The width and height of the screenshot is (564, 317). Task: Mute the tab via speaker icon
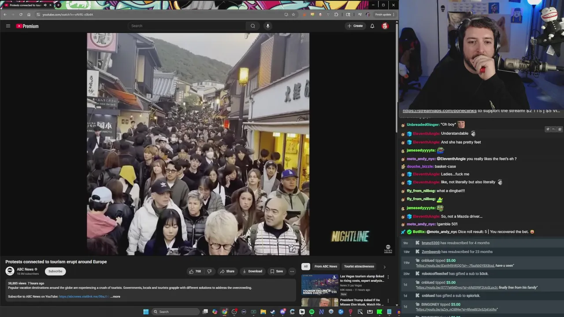45,5
